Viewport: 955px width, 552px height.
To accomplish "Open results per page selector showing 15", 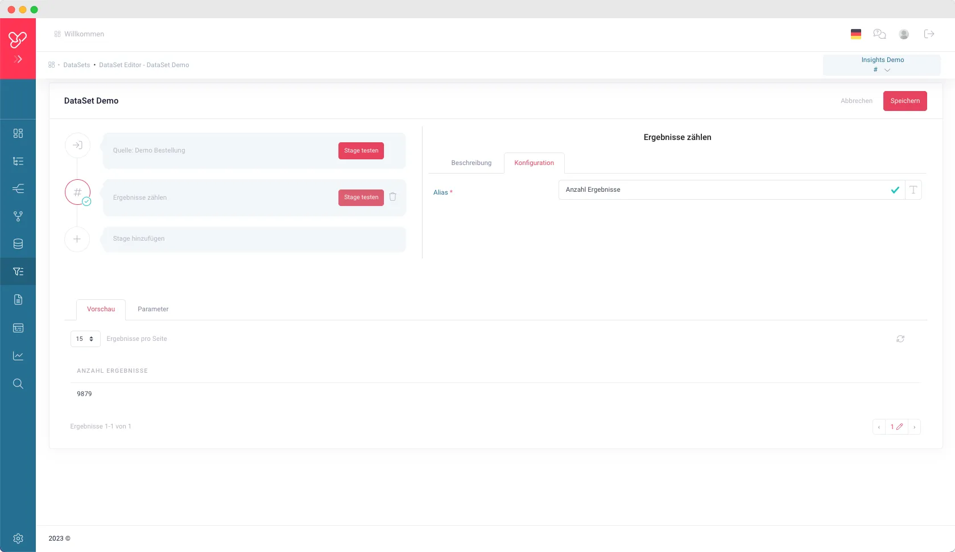I will tap(85, 339).
